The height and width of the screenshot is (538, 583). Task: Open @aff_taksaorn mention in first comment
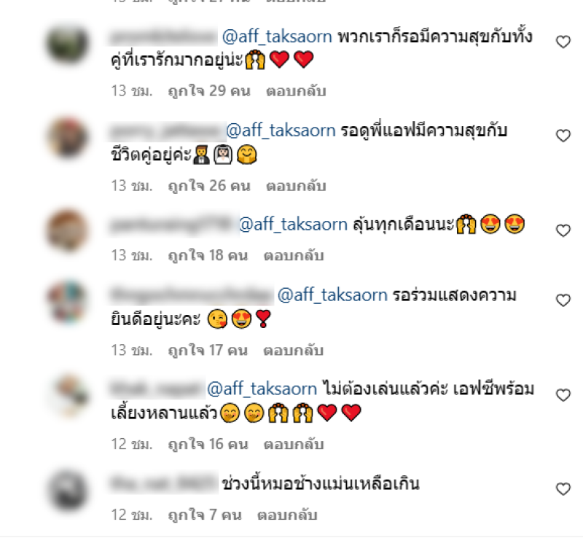click(277, 37)
